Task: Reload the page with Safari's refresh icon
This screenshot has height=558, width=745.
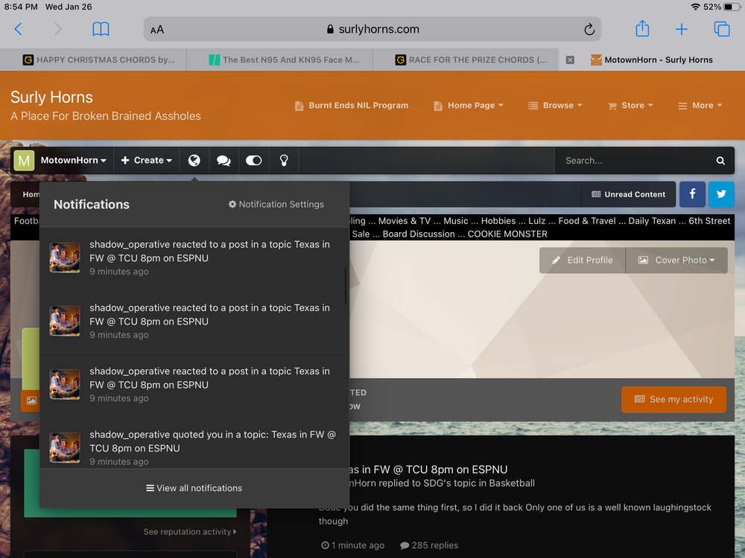Action: pyautogui.click(x=589, y=29)
